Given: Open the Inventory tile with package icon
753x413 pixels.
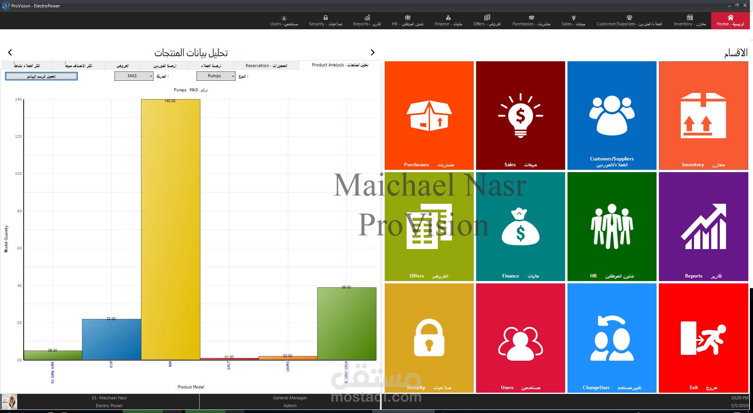Looking at the screenshot, I should tap(703, 115).
